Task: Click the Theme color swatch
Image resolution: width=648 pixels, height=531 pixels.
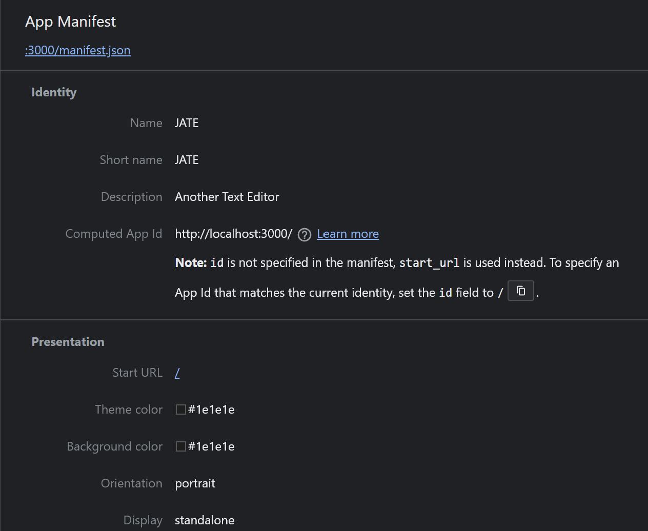Action: 180,410
